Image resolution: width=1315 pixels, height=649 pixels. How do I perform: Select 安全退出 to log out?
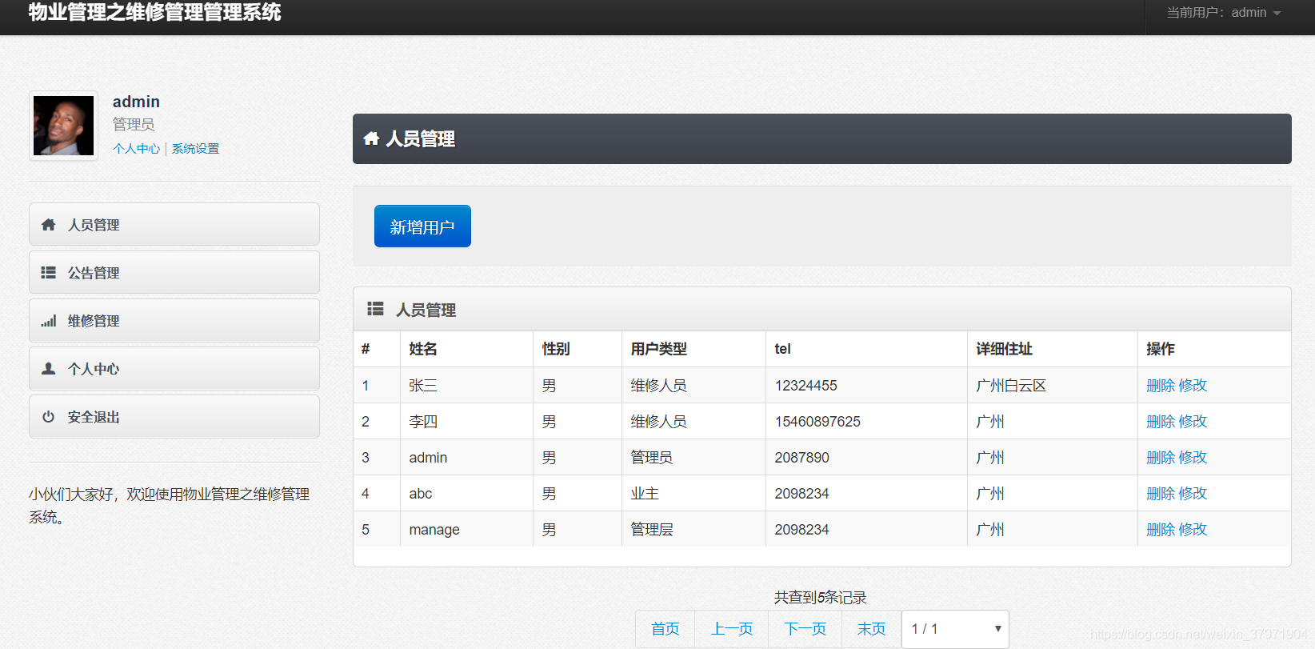click(174, 416)
